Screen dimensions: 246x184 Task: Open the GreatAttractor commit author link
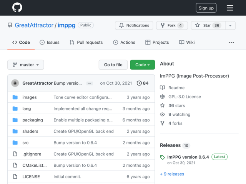tap(37, 83)
